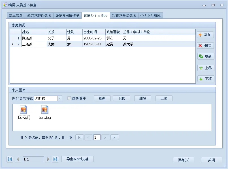Image resolution: width=228 pixels, height=169 pixels.
Task: Click the 关系 column header
Action: coord(56,32)
